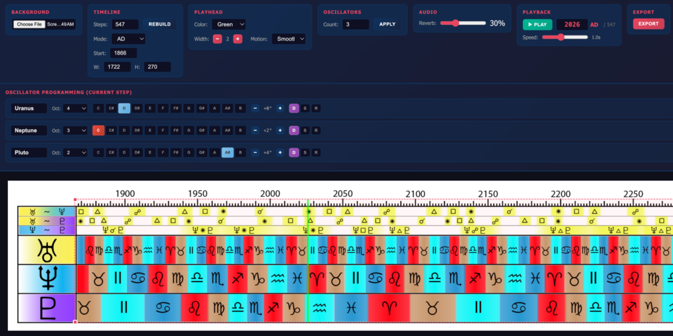673x336 pixels.
Task: Open the playhead Motion dropdown
Action: 290,39
